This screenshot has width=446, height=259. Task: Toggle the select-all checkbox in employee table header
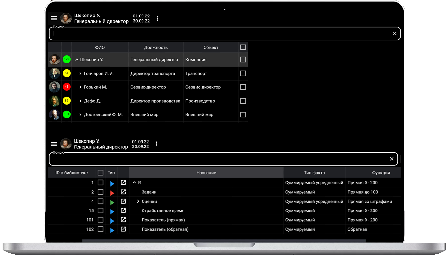[243, 48]
